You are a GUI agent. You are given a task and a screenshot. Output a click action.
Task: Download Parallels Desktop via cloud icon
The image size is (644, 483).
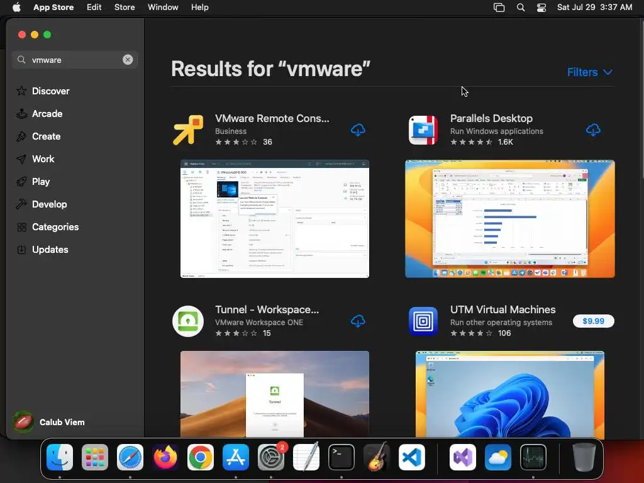point(593,130)
